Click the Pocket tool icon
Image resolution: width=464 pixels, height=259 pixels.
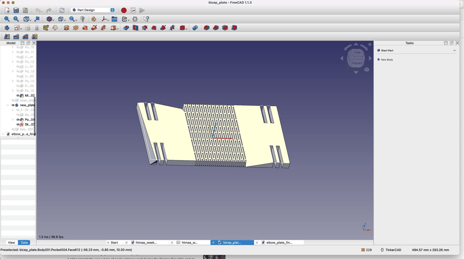tap(126, 28)
